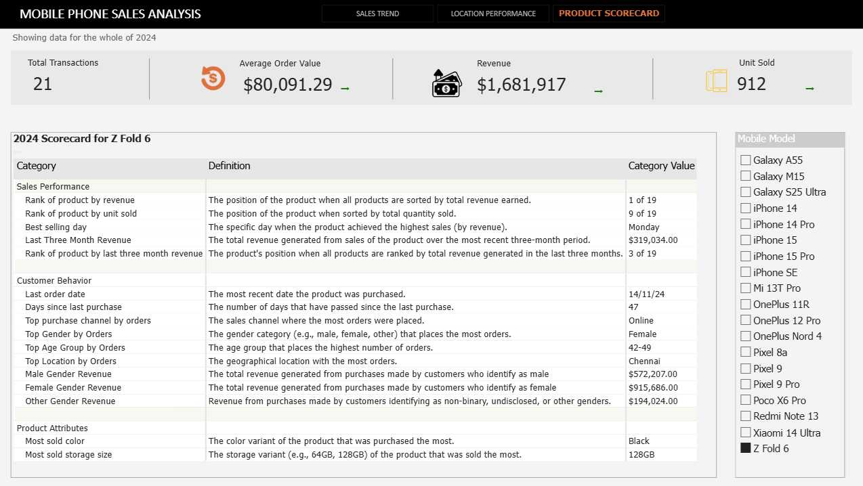The image size is (863, 486).
Task: Click the 'Other Gender Revenue' row label
Action: [x=70, y=401]
